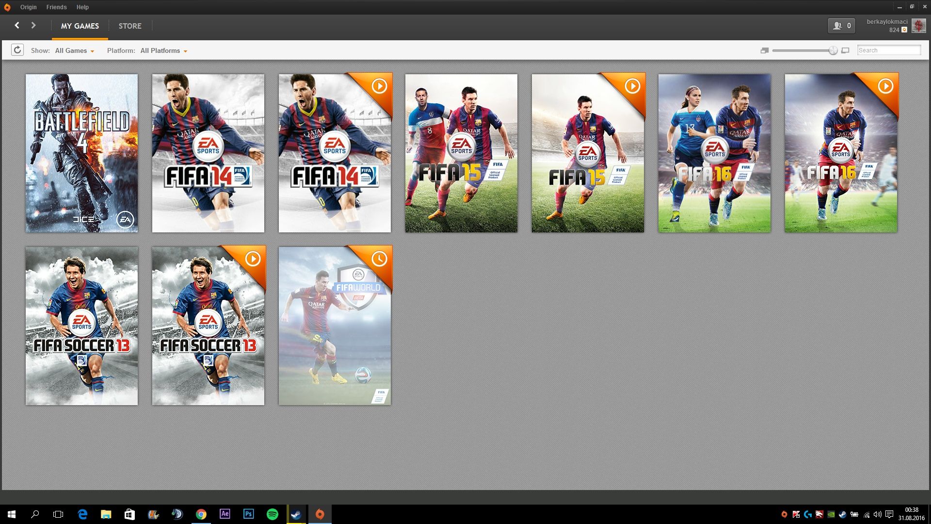Open the Friends menu
This screenshot has width=931, height=524.
[x=56, y=7]
